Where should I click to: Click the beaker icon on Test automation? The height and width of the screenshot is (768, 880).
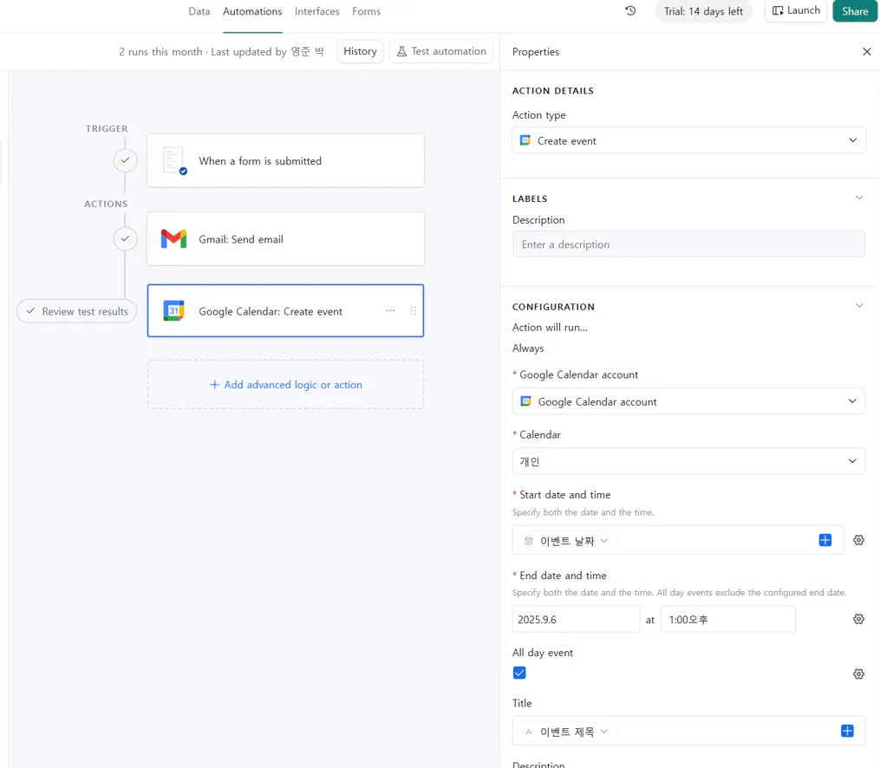tap(401, 52)
